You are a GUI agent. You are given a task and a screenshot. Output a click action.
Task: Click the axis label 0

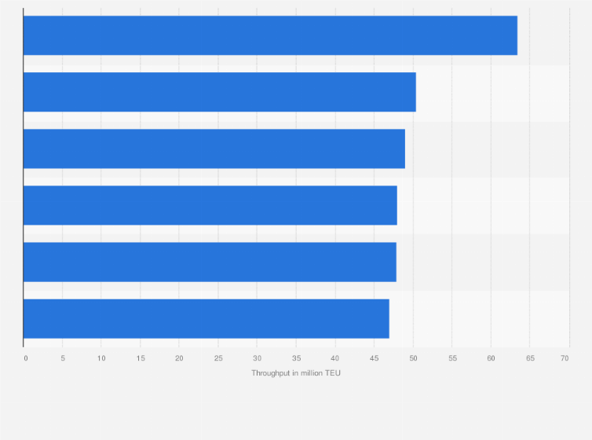pyautogui.click(x=26, y=358)
